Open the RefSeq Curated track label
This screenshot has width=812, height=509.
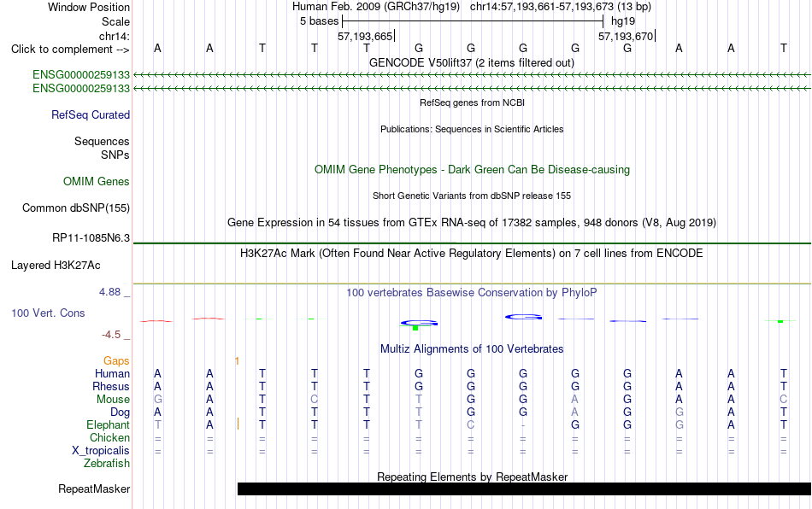coord(91,114)
